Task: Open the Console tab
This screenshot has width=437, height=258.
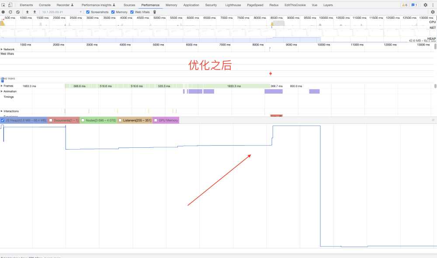Action: click(x=45, y=5)
